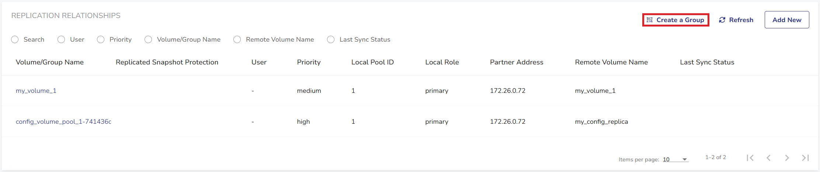The height and width of the screenshot is (172, 820).
Task: Click the Partner Address column header
Action: (x=516, y=62)
